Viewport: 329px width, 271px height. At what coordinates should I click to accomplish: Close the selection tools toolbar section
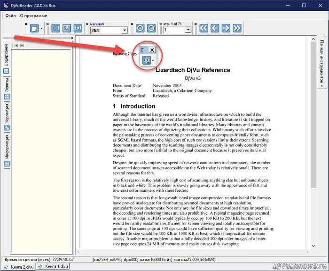47,24
